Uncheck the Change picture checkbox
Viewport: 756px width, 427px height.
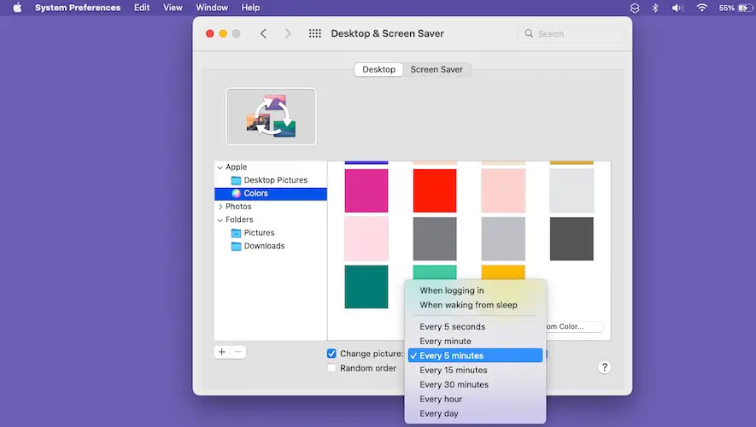click(331, 354)
